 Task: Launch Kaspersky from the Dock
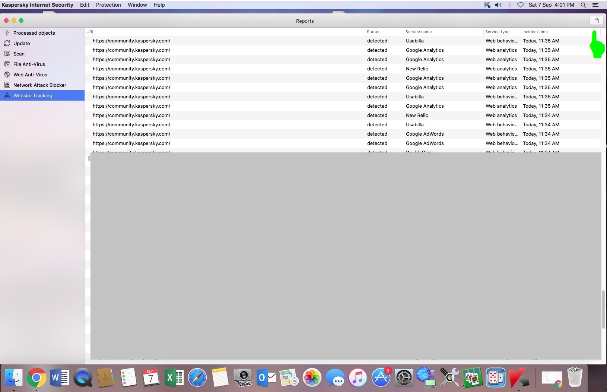click(x=519, y=377)
